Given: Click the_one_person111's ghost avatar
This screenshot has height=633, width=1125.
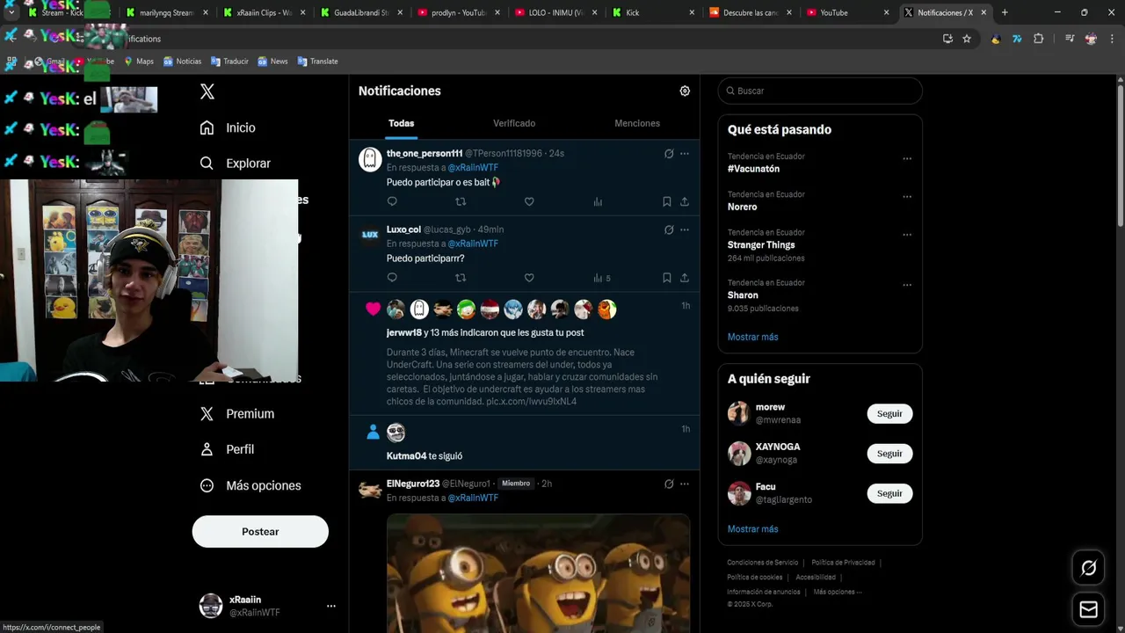Looking at the screenshot, I should tap(370, 159).
